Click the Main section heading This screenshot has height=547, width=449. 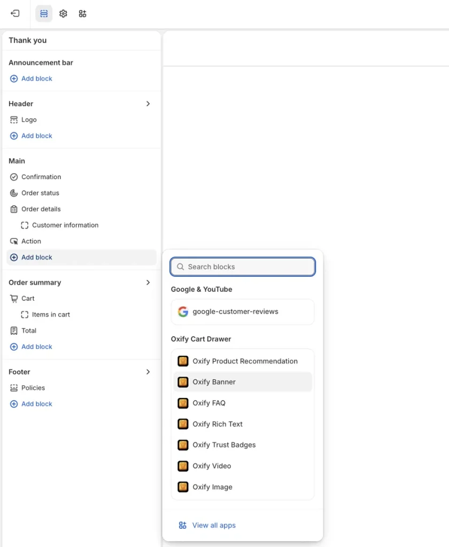(x=17, y=161)
